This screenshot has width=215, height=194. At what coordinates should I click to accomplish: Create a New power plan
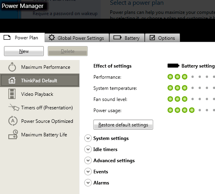pos(24,51)
